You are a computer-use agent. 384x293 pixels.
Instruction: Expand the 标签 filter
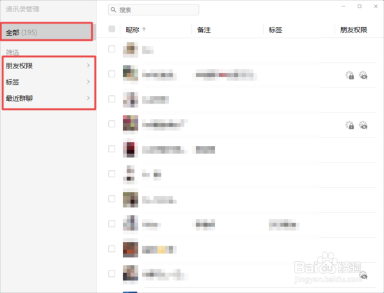pyautogui.click(x=48, y=82)
